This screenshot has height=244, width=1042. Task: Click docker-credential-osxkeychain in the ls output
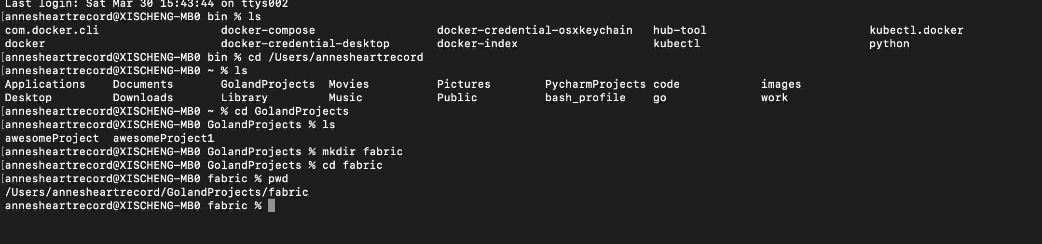(535, 30)
